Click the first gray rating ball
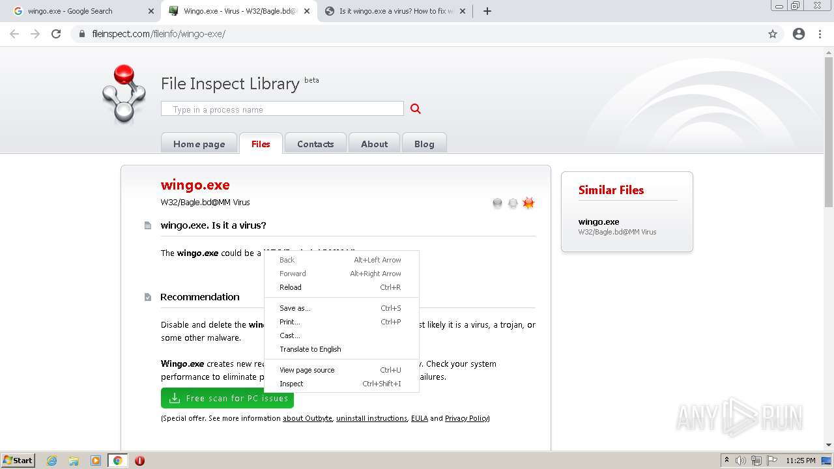The image size is (834, 469). tap(498, 203)
